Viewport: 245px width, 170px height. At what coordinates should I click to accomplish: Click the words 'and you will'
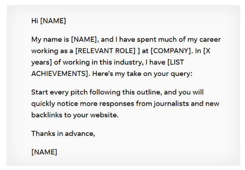pyautogui.click(x=184, y=92)
